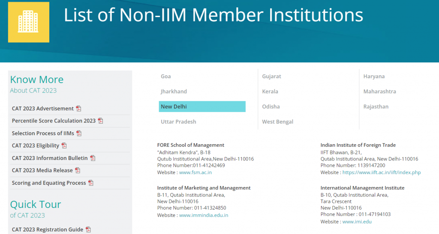
Task: Click phone number 011-47194103 text
Action: coord(375,214)
